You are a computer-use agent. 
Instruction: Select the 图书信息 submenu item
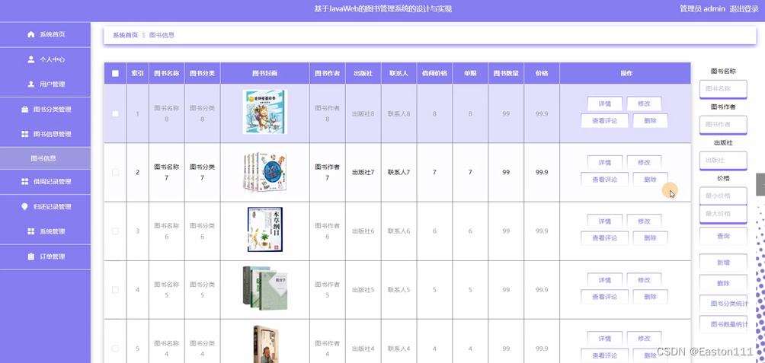[x=46, y=158]
